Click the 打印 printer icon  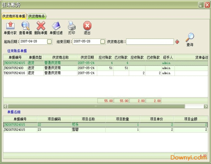pyautogui.click(x=72, y=26)
